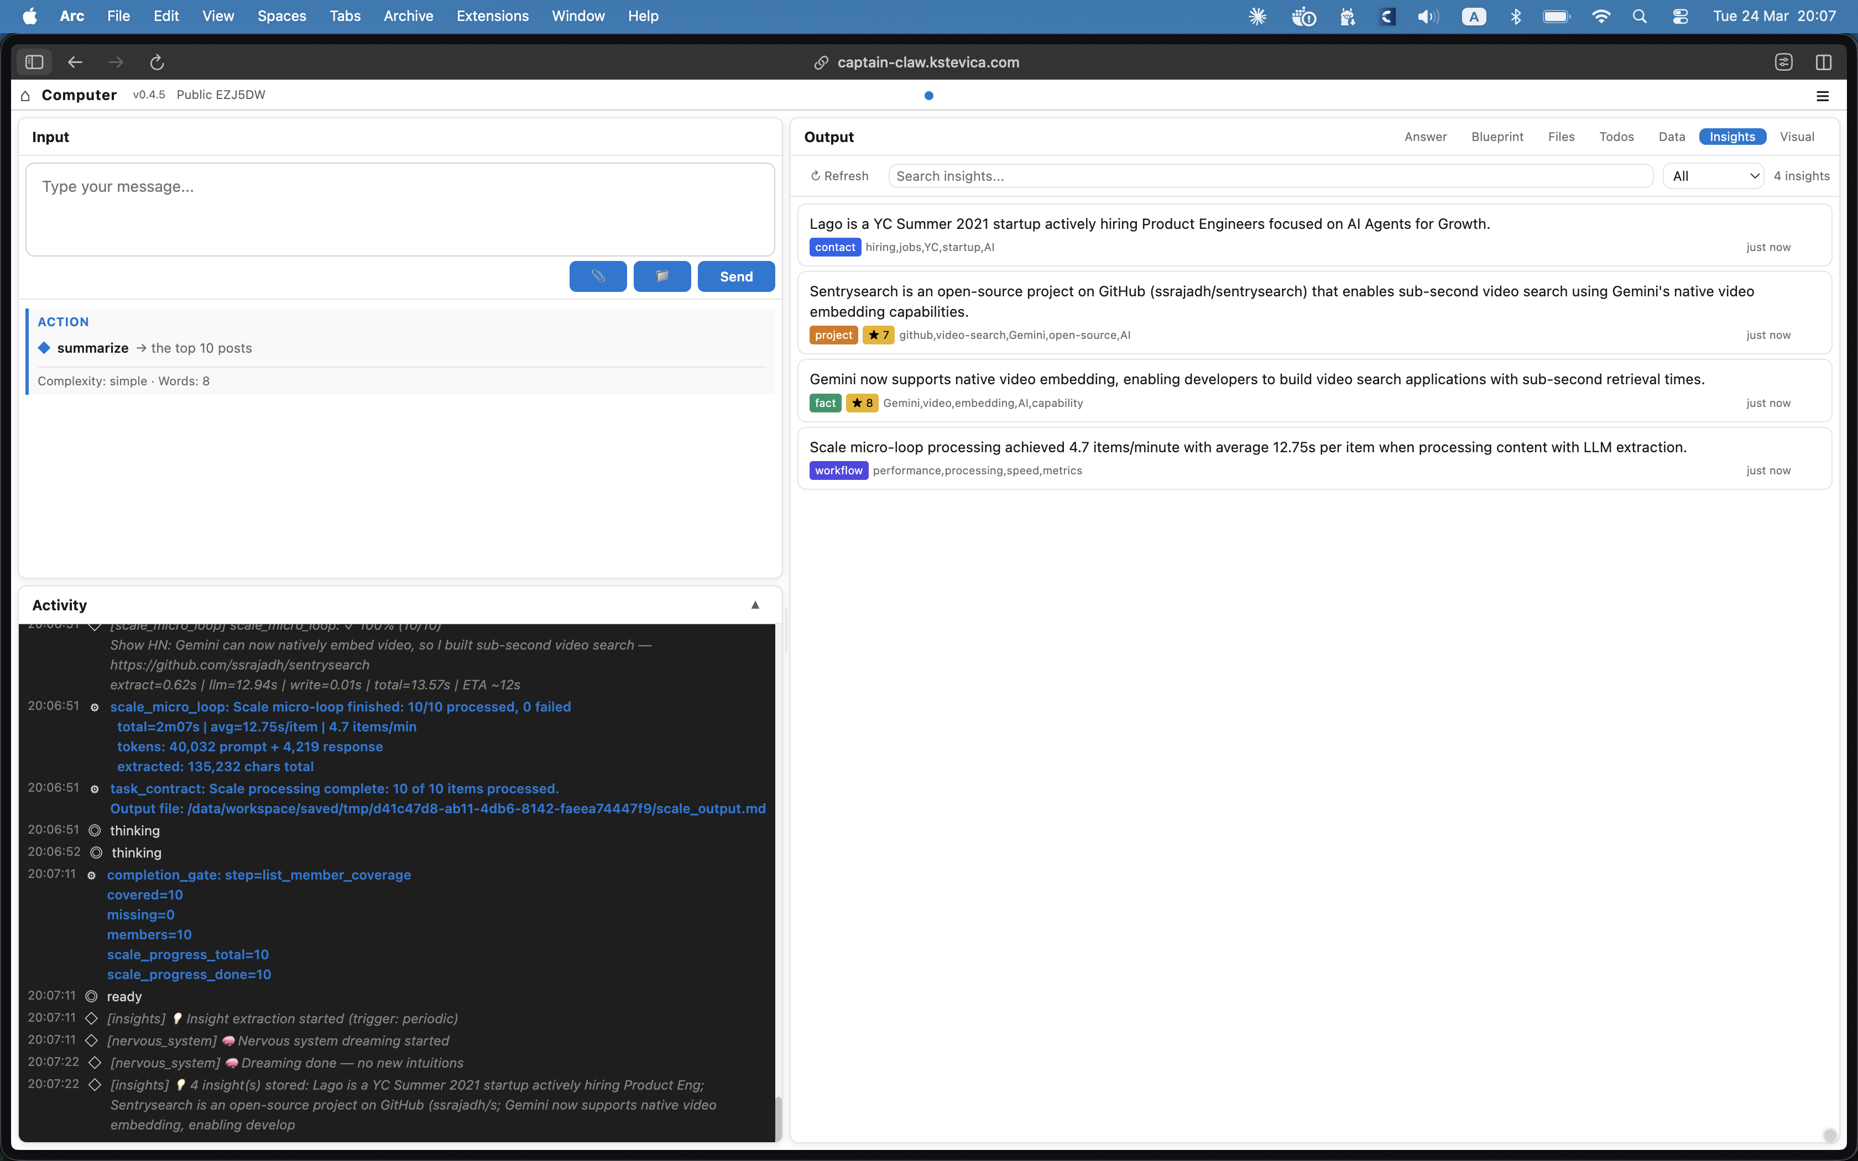The width and height of the screenshot is (1858, 1161).
Task: Open the Archive menu
Action: tap(409, 16)
